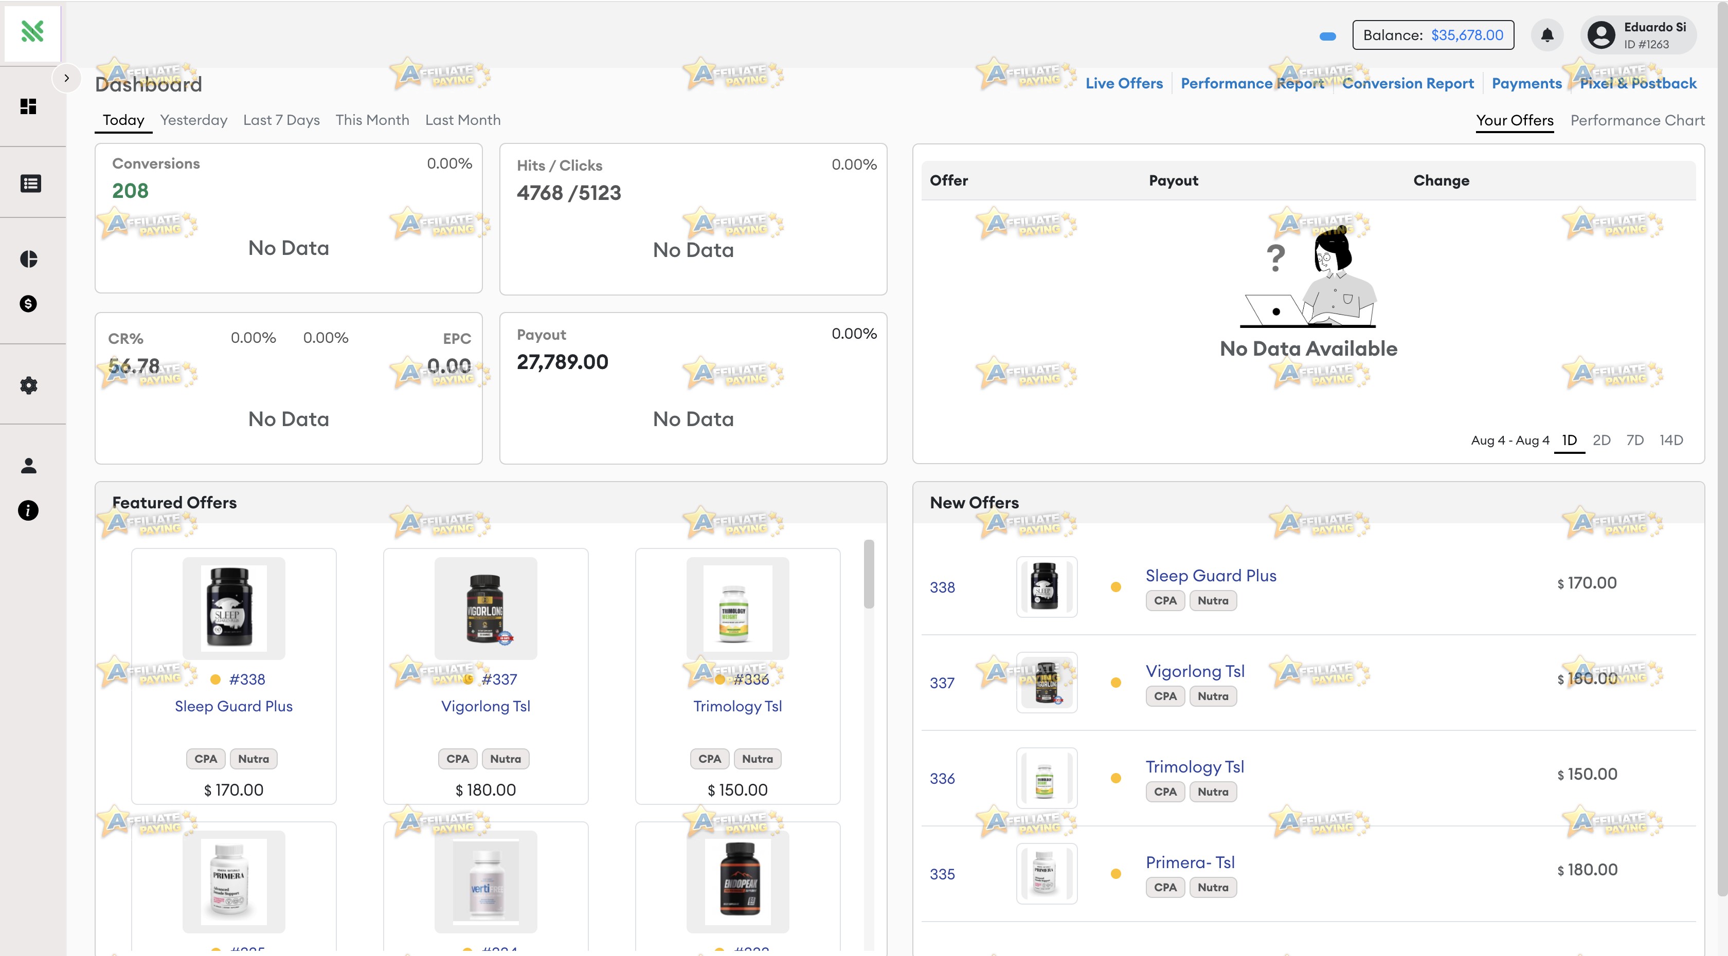Switch to the Yesterday tab

tap(194, 120)
